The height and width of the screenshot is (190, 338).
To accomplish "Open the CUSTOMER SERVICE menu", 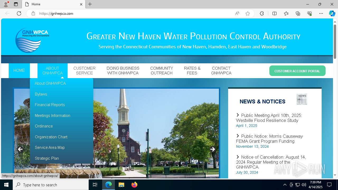I will [x=84, y=70].
